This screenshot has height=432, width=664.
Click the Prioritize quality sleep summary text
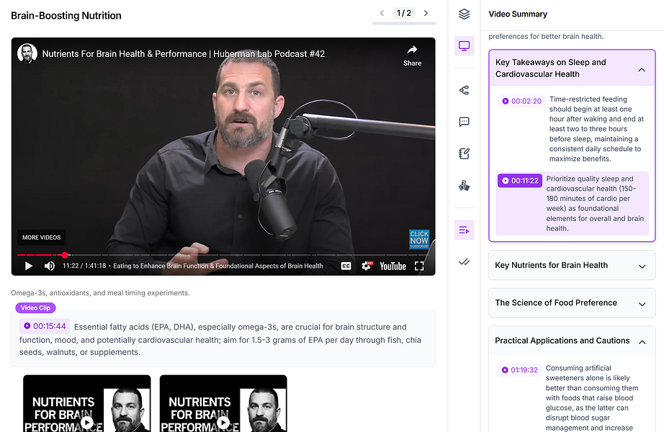click(x=595, y=204)
